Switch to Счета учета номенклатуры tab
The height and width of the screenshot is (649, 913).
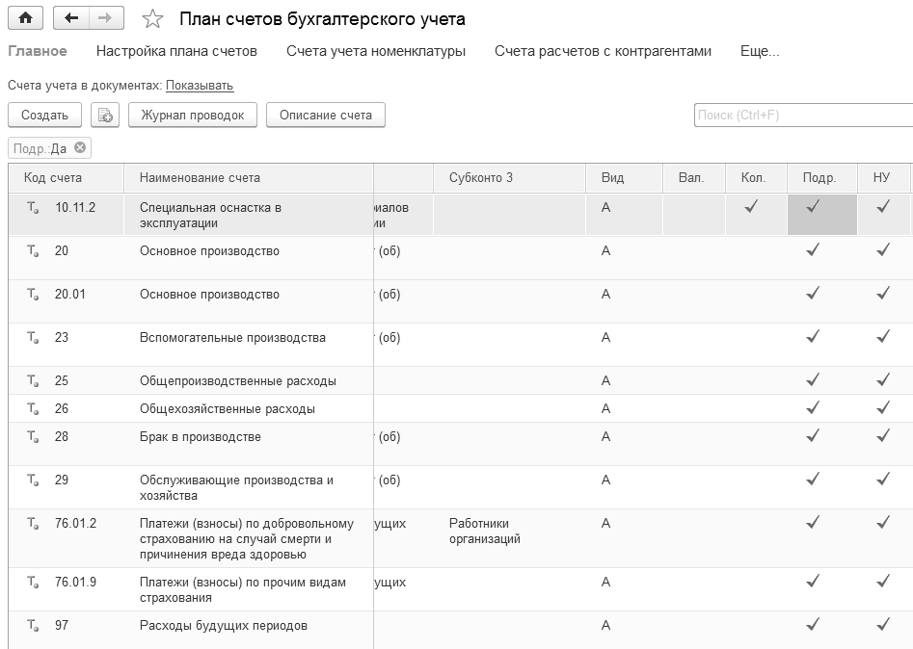pos(376,51)
